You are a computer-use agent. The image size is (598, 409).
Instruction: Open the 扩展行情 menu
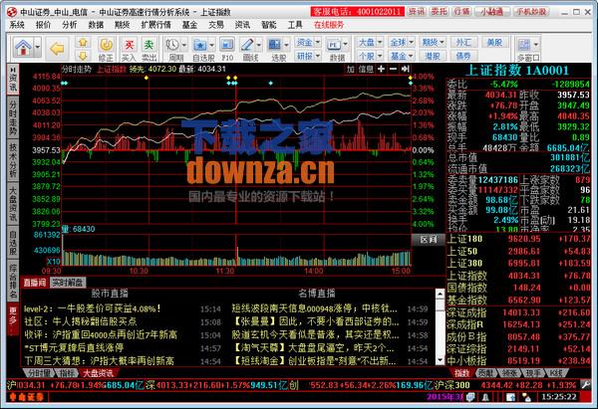155,25
